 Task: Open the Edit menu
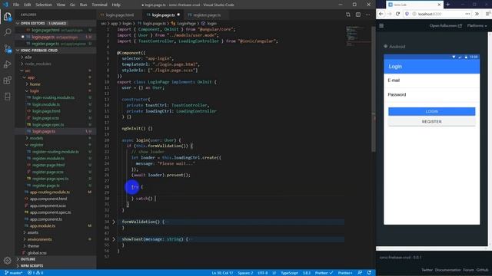point(28,5)
